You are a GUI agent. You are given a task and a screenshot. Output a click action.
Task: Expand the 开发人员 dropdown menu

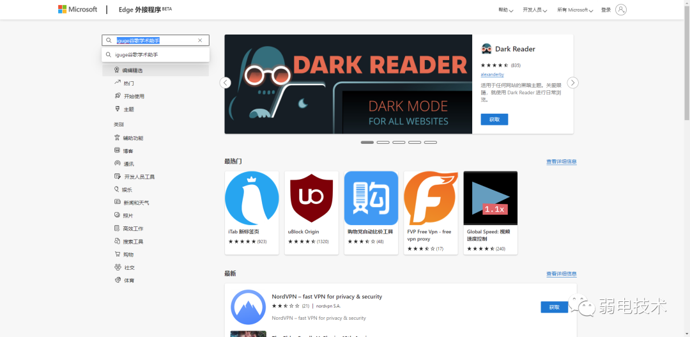coord(535,10)
